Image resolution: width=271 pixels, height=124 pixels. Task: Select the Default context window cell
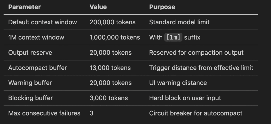tap(42, 22)
